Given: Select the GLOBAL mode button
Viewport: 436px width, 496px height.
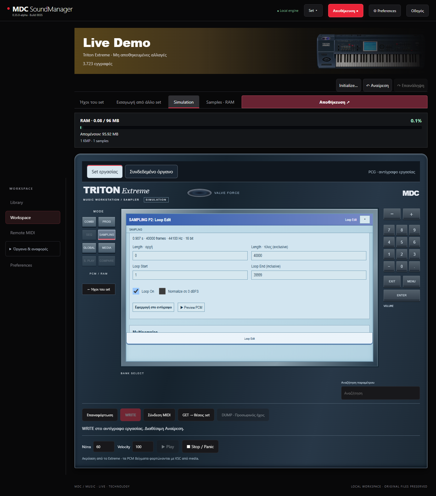Looking at the screenshot, I should tap(89, 248).
